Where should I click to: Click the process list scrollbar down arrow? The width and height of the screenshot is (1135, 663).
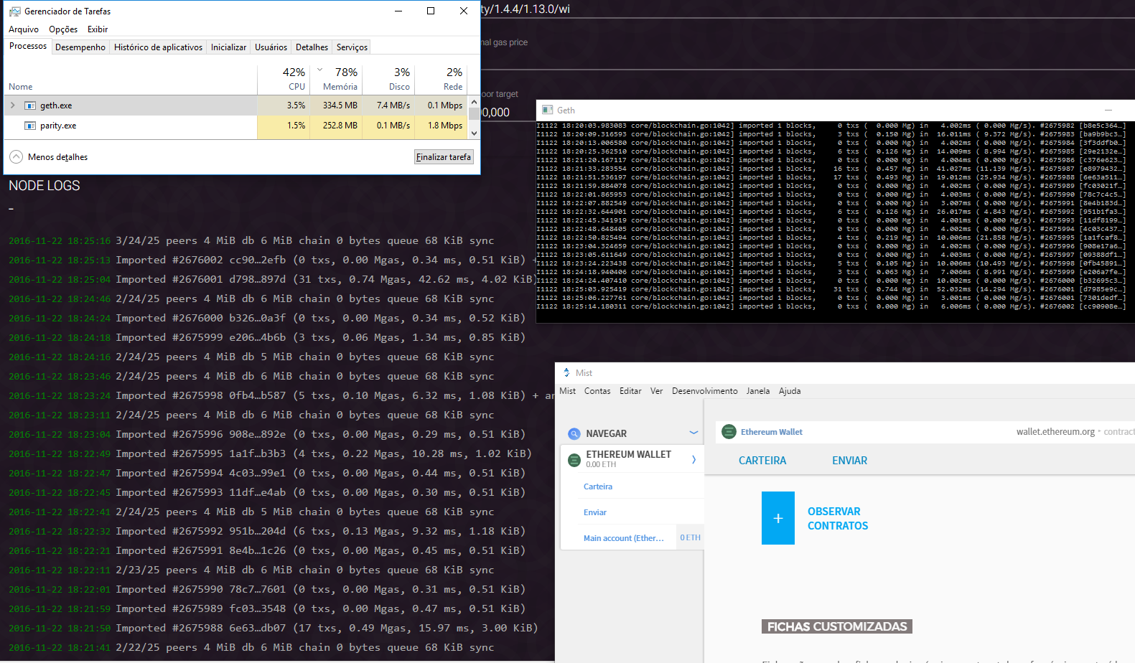coord(474,133)
